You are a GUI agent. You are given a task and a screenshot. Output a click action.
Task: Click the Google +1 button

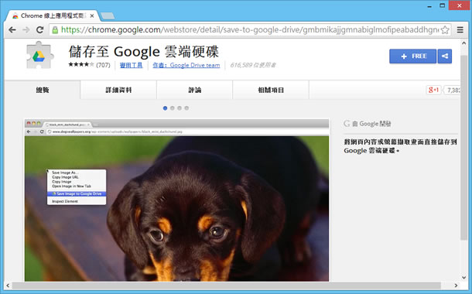[x=433, y=90]
